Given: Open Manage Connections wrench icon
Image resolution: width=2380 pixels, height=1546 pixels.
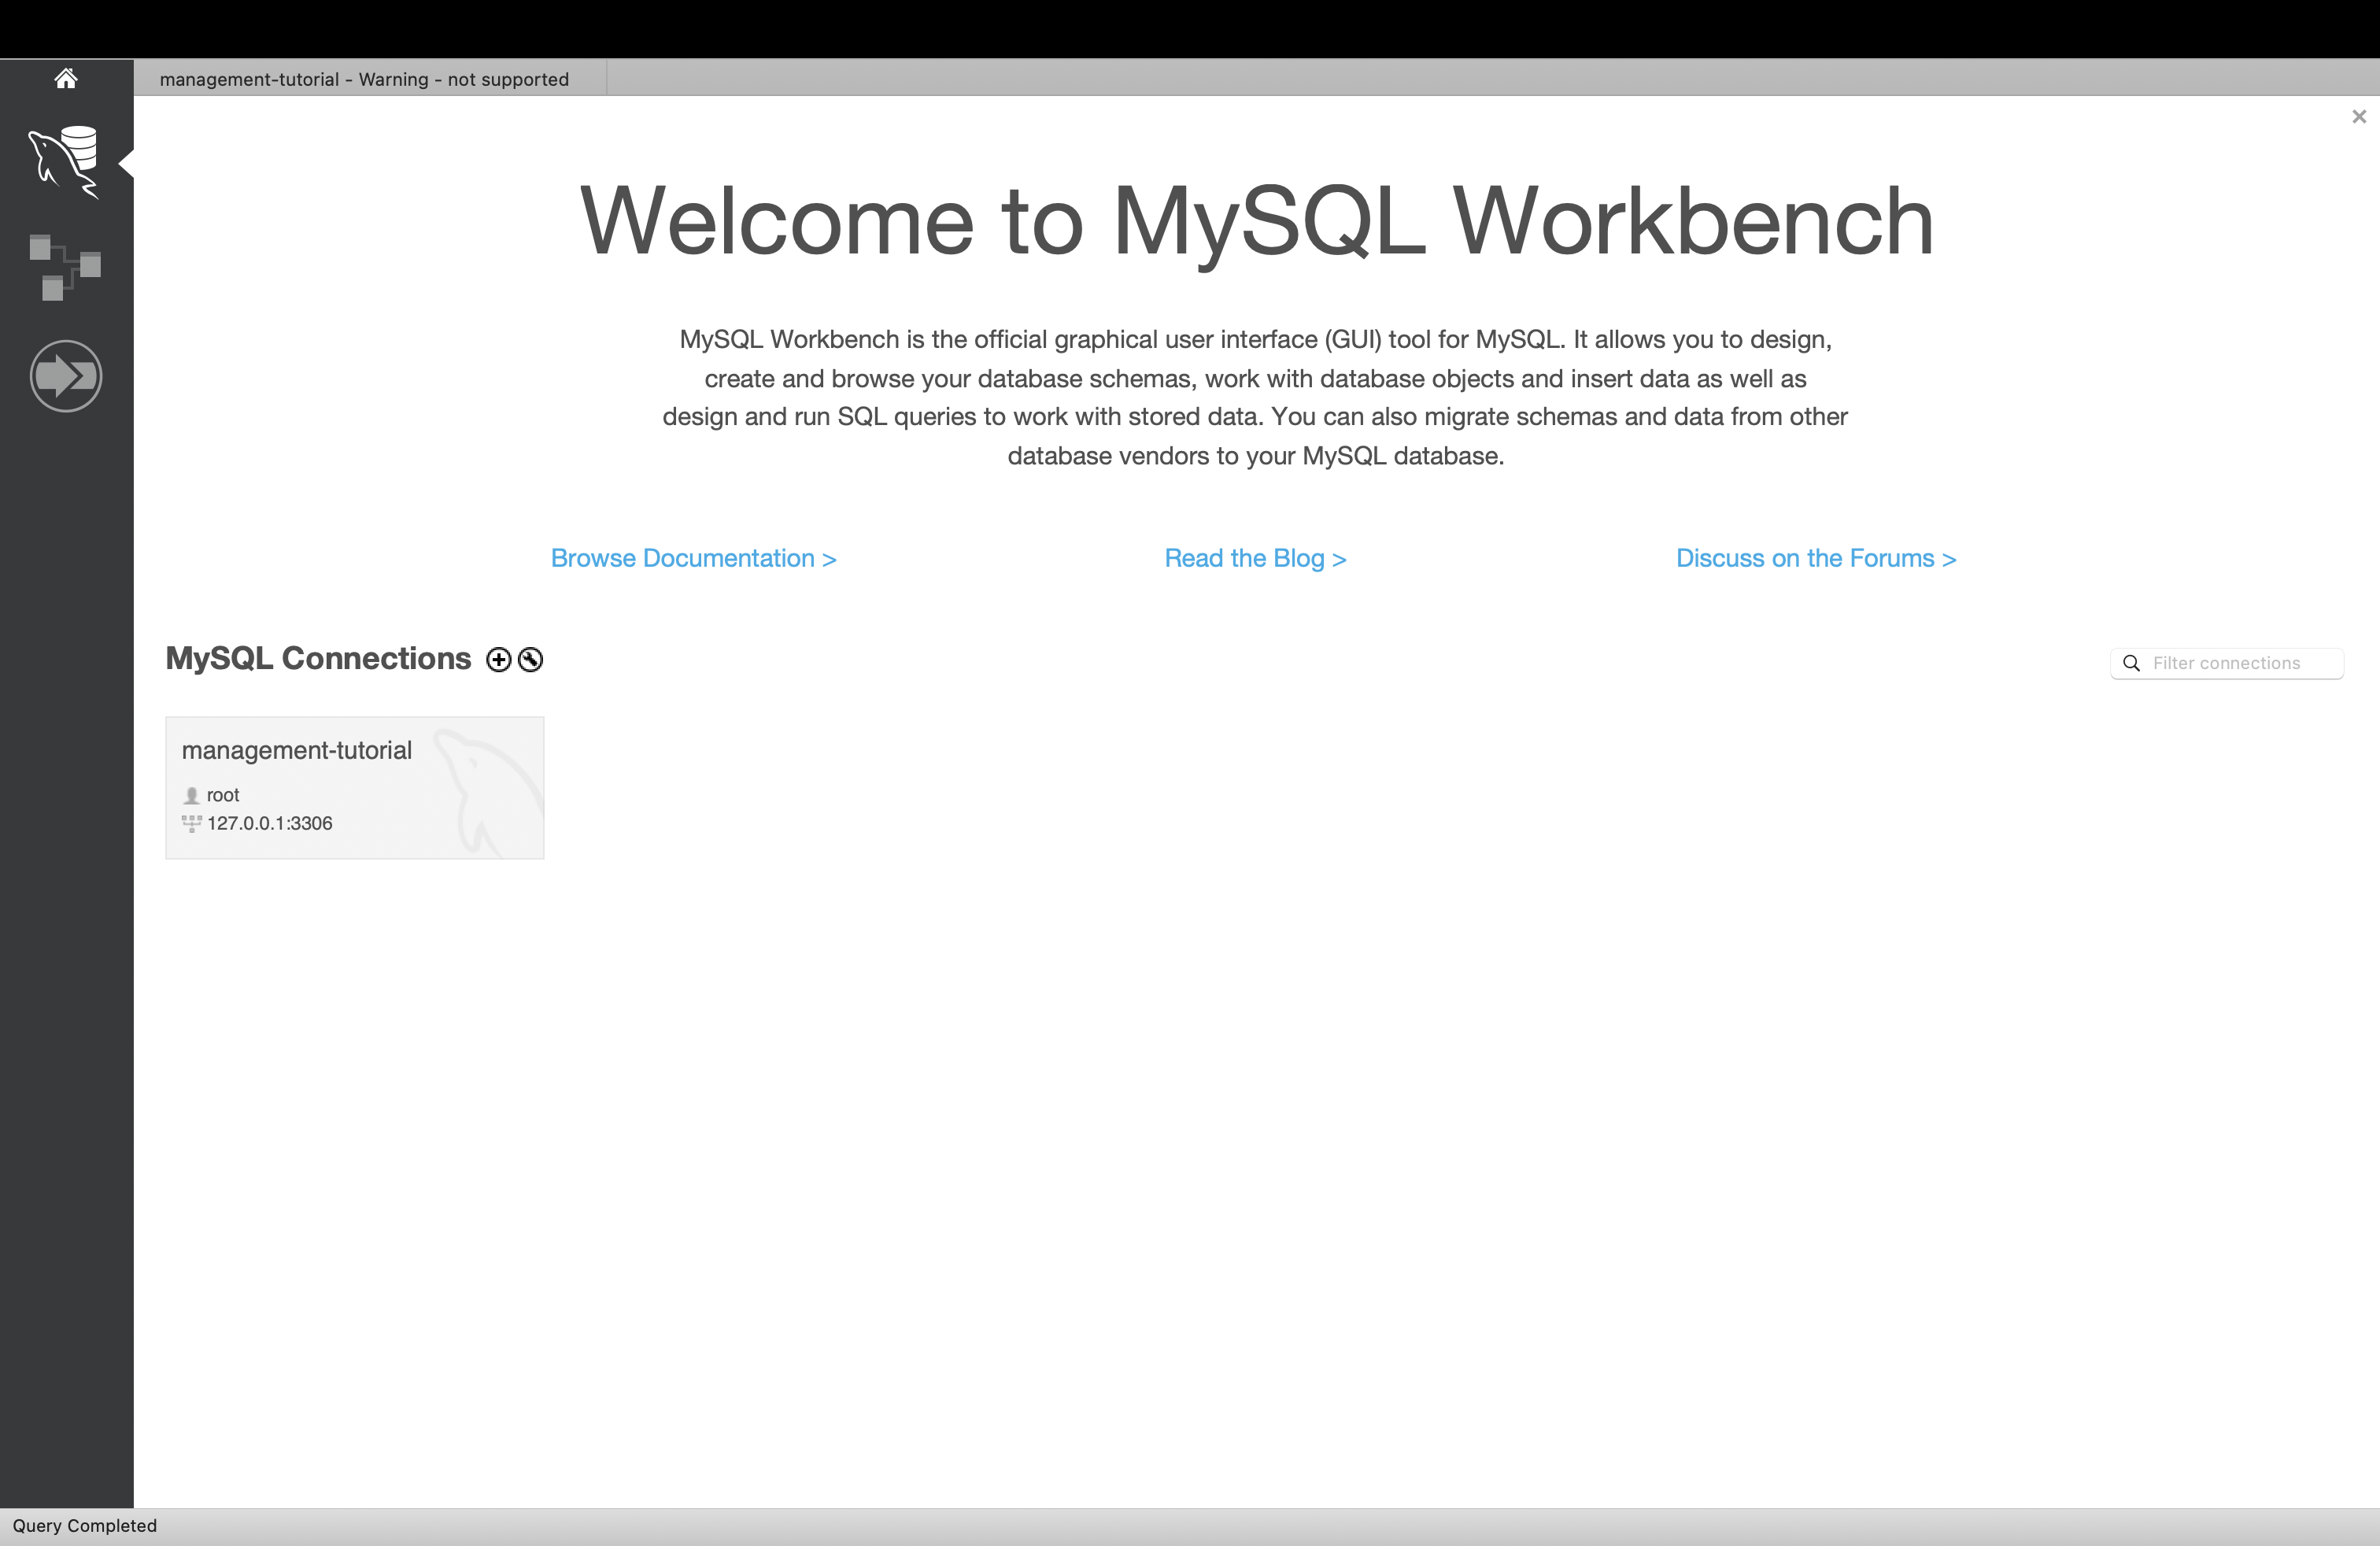Looking at the screenshot, I should point(531,660).
